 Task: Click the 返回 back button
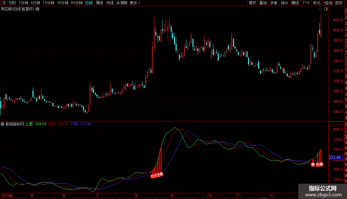click(x=339, y=3)
